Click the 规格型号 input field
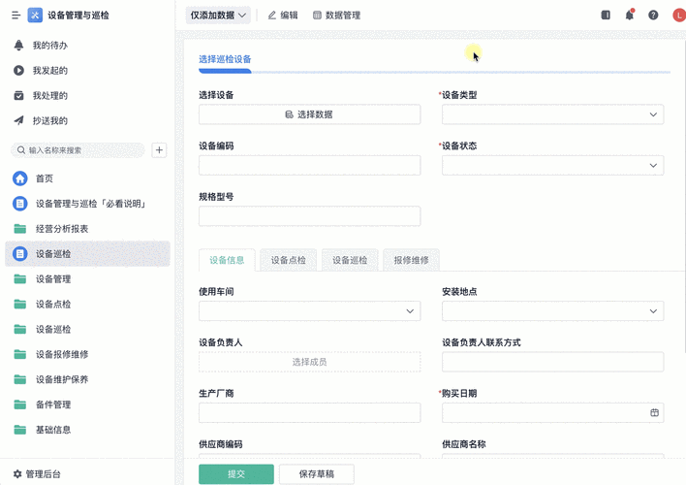Image resolution: width=686 pixels, height=485 pixels. pyautogui.click(x=310, y=216)
